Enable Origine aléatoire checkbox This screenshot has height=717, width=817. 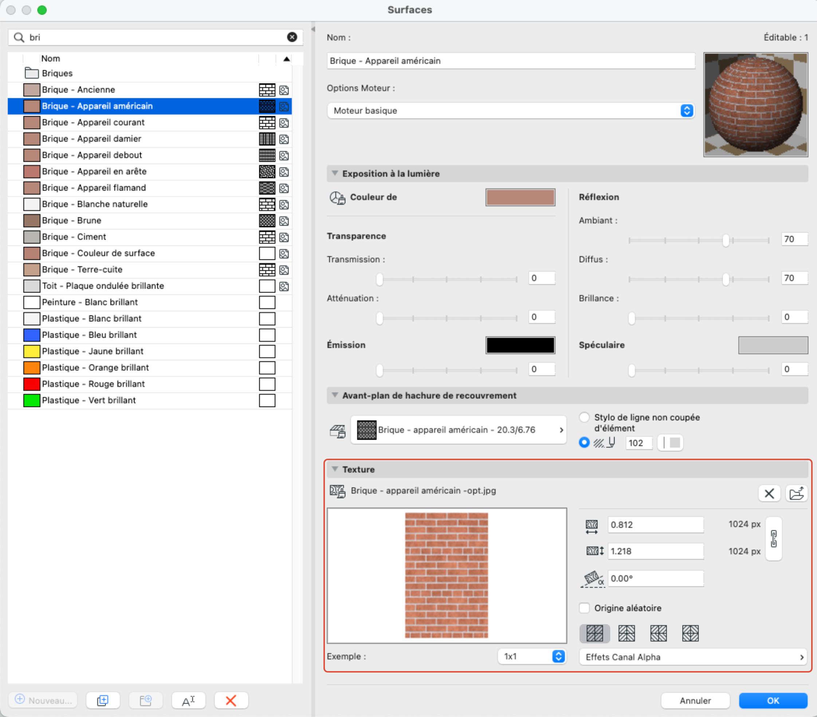coord(584,608)
